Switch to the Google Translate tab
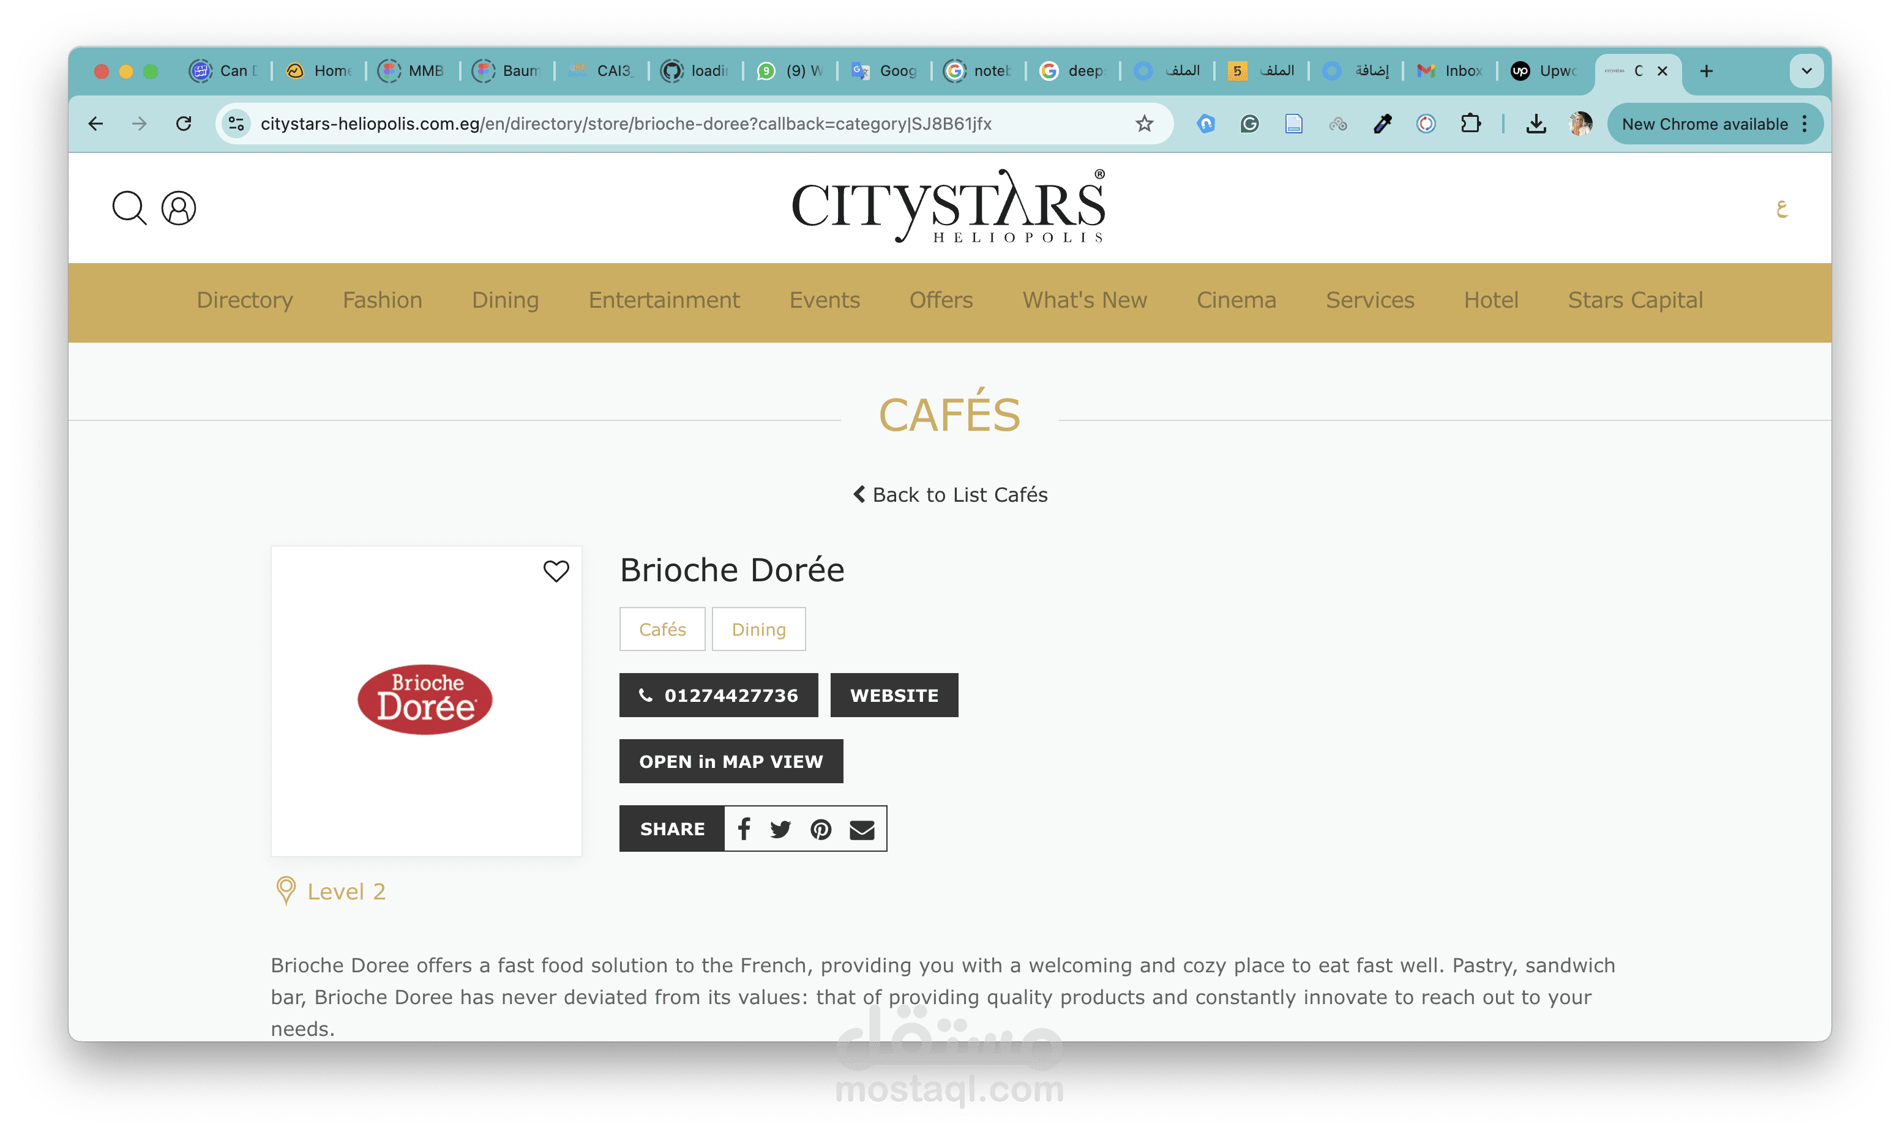This screenshot has height=1132, width=1900. 884,71
